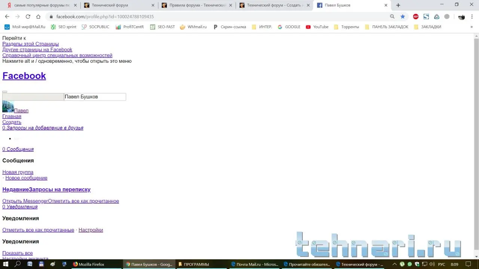This screenshot has height=269, width=479.
Task: Open the blue S extension
Action: pyautogui.click(x=426, y=16)
